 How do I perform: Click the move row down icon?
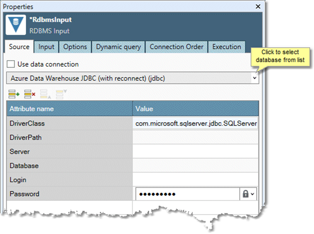pos(61,95)
